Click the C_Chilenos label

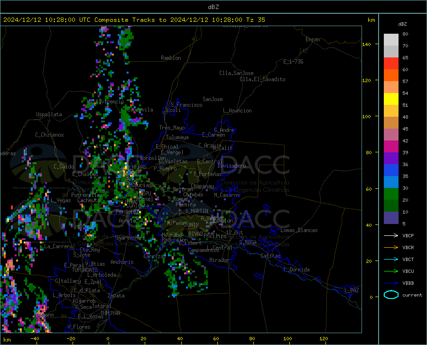point(49,135)
